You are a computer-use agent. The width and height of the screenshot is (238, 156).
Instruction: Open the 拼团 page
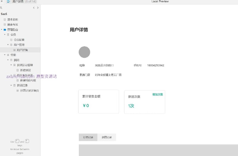[16, 60]
